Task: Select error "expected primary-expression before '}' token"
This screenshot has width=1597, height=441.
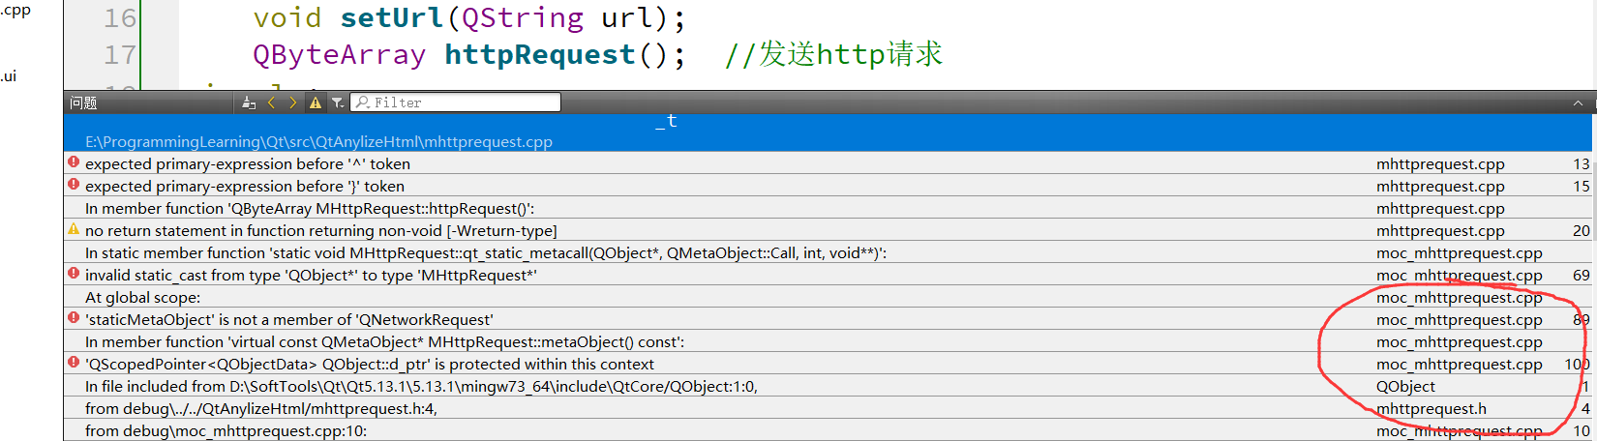Action: tap(828, 186)
